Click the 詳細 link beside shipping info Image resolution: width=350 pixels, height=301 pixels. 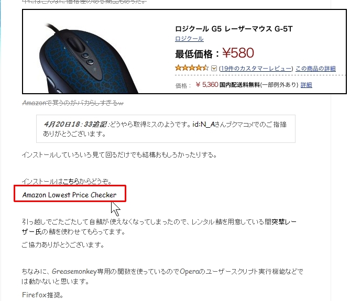306,85
